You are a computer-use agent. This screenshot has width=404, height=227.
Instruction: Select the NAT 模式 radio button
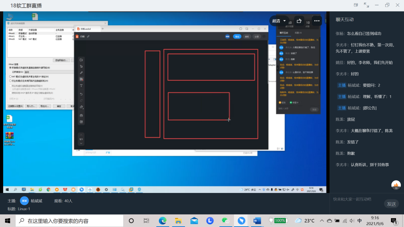10,77
